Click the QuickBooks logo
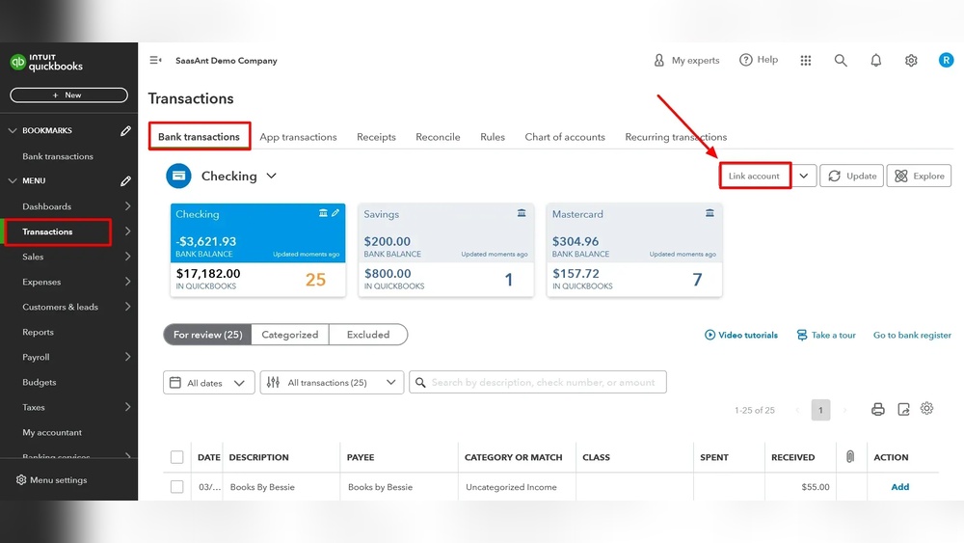Image resolution: width=964 pixels, height=543 pixels. 46,62
